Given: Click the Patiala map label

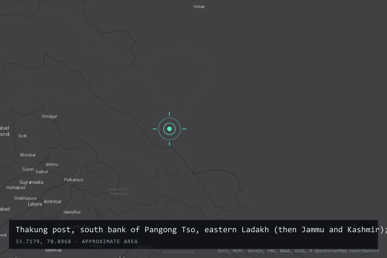Looking at the screenshot, I should (x=96, y=246).
